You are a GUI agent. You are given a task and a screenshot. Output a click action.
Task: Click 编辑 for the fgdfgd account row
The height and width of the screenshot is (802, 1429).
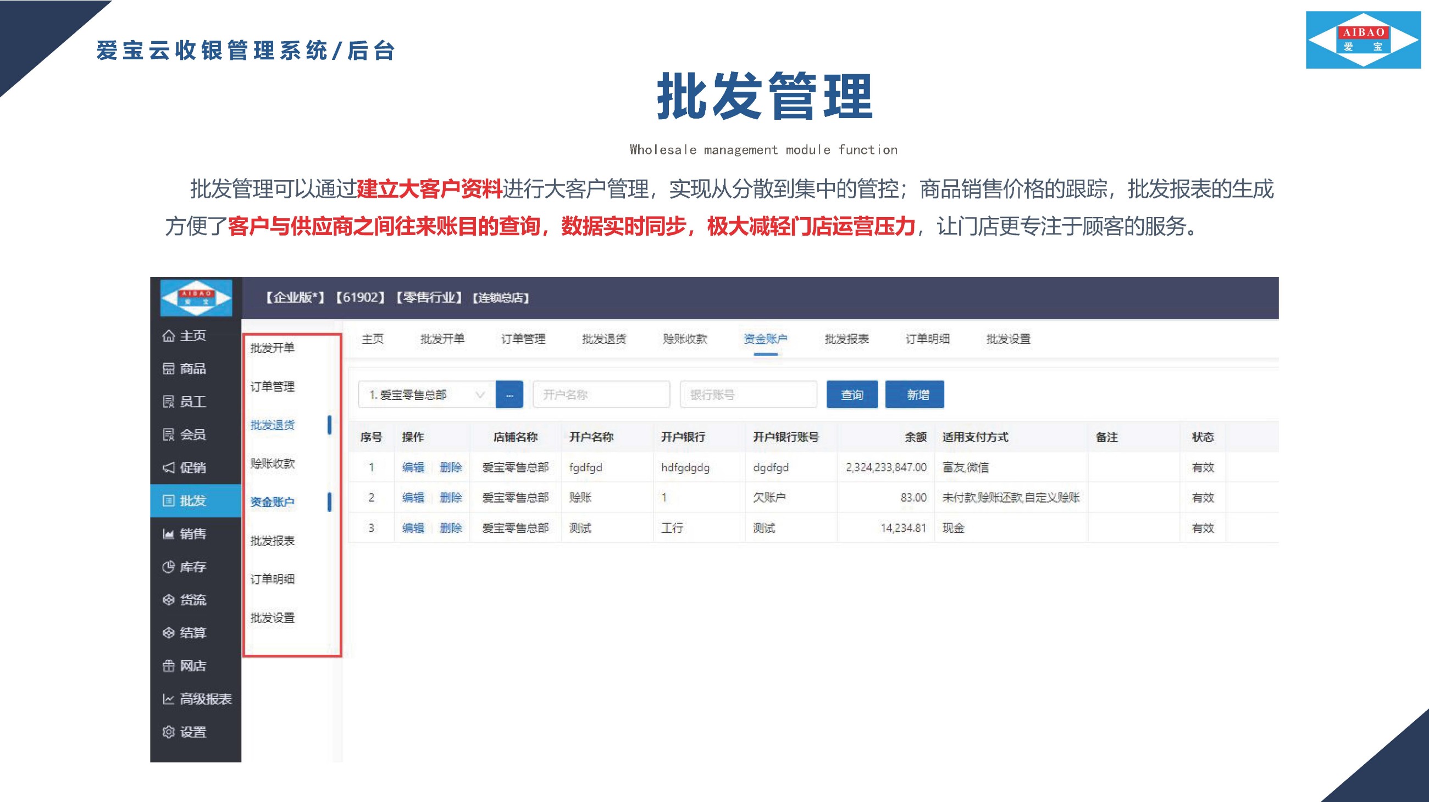pyautogui.click(x=413, y=467)
